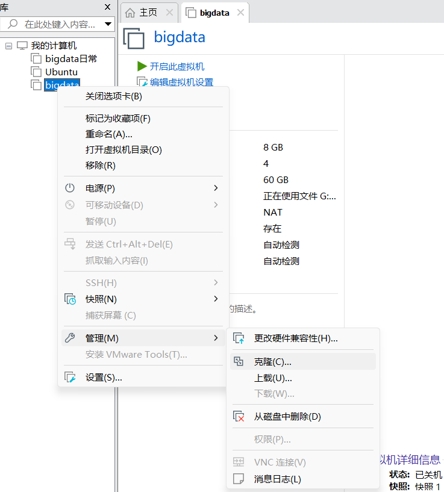Image resolution: width=444 pixels, height=492 pixels.
Task: Choose 从磁盘中删除(D)
Action: tap(302, 416)
